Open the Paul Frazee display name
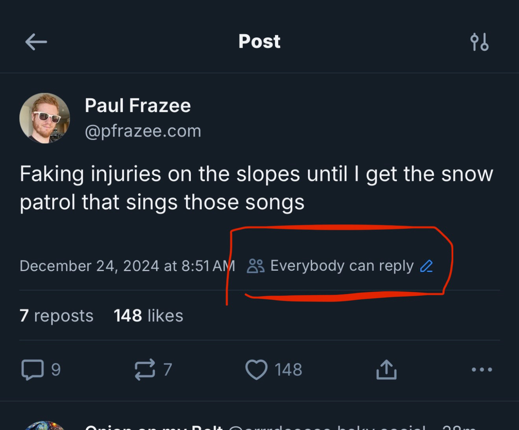519x430 pixels. (x=138, y=106)
